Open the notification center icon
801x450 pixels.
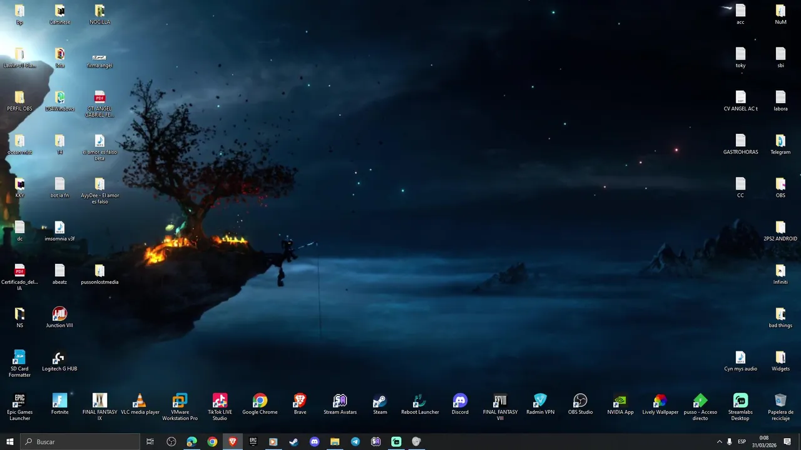pyautogui.click(x=787, y=442)
